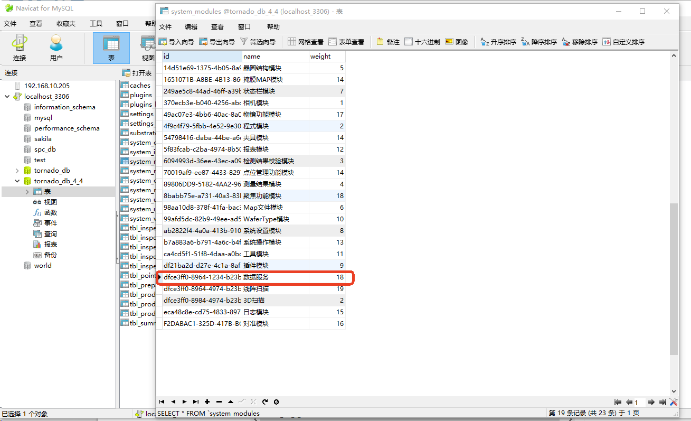Refresh the table data at bottom bar
691x421 pixels.
(x=265, y=402)
